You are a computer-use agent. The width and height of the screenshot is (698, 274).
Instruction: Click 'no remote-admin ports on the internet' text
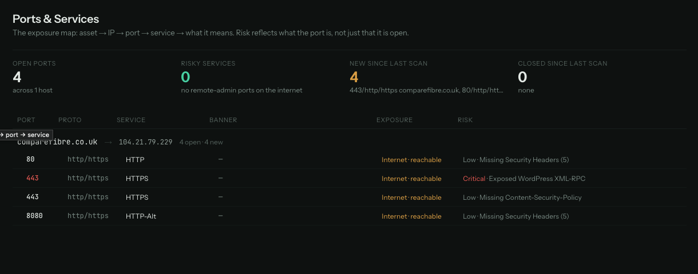(x=241, y=90)
